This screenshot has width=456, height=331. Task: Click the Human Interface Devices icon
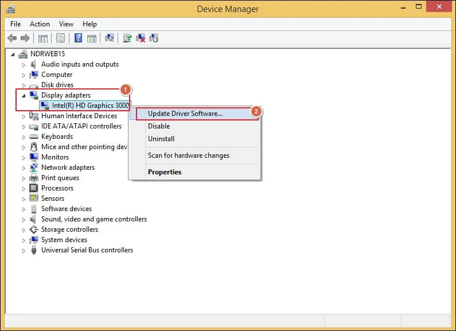pyautogui.click(x=34, y=116)
